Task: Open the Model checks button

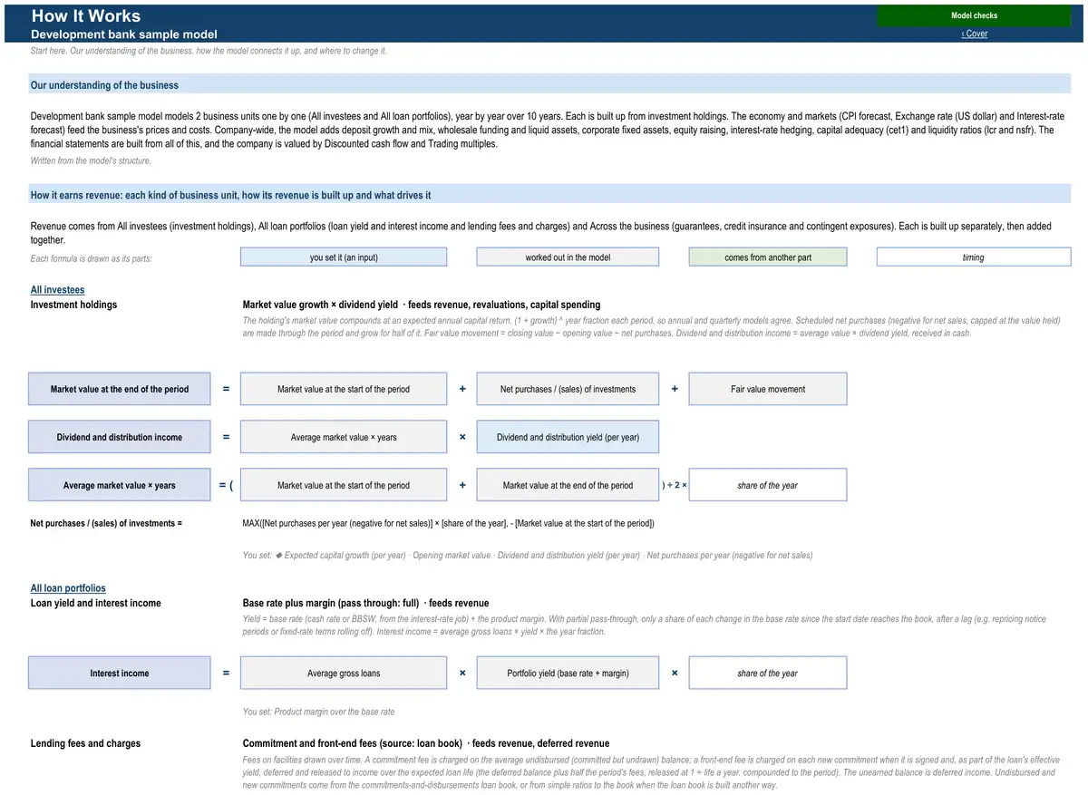Action: [974, 15]
